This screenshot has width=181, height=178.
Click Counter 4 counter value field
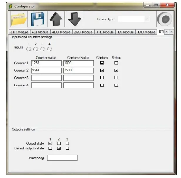tap(46, 85)
